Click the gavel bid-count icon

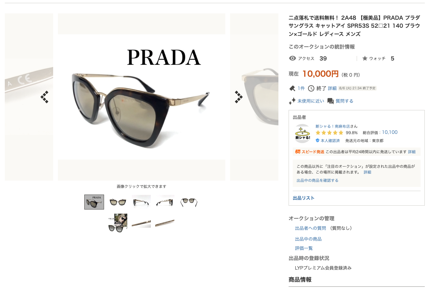[x=292, y=88]
